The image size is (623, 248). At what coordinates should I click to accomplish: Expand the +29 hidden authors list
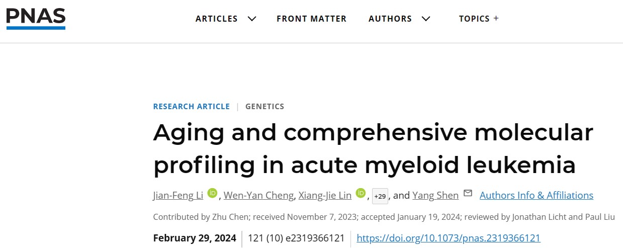click(x=380, y=196)
